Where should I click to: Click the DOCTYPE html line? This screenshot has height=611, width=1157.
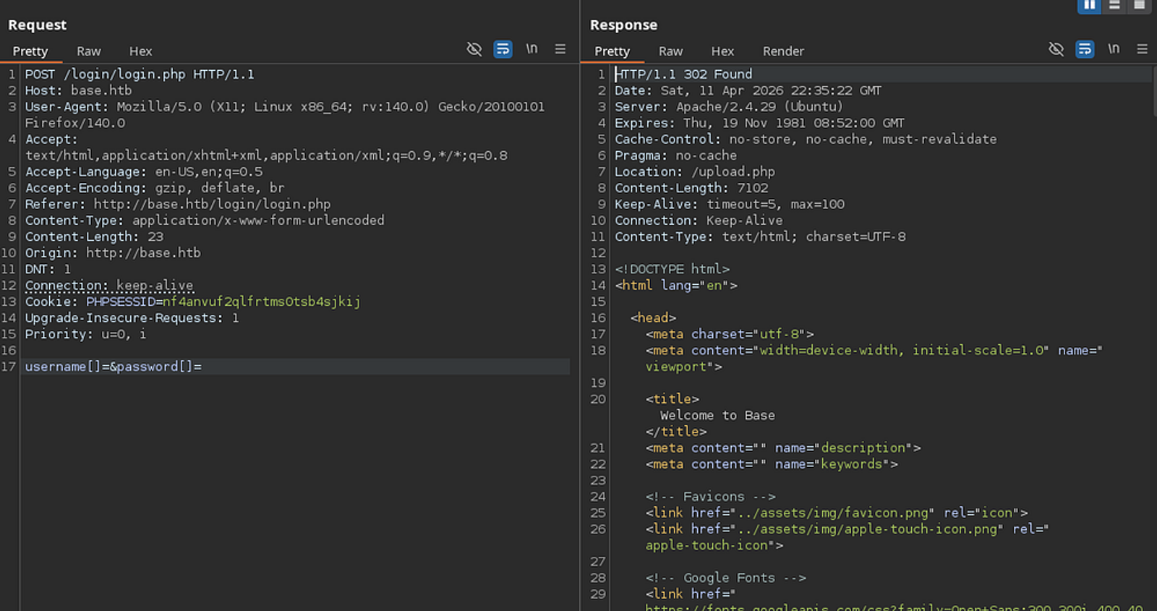673,269
